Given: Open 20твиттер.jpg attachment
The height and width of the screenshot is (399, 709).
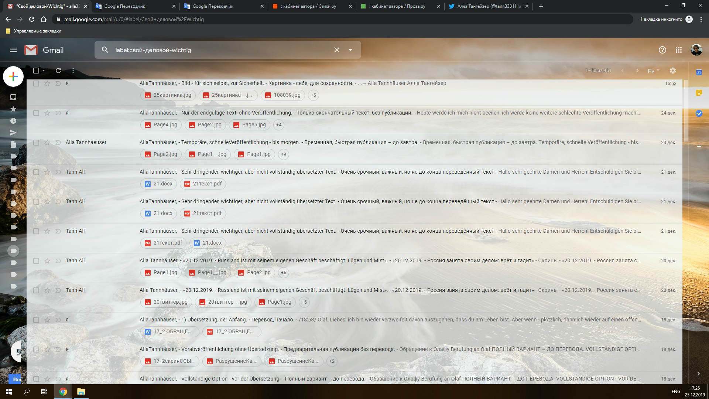Looking at the screenshot, I should [x=166, y=302].
